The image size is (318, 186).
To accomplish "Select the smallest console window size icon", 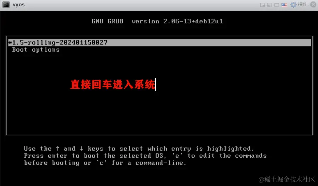I will 262,5.
